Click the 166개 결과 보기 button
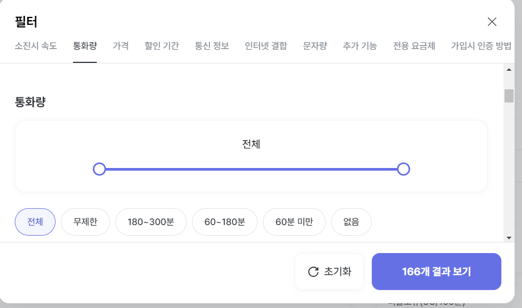This screenshot has height=308, width=522. coord(436,272)
